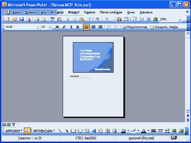191x143 pixels.
Task: Activate the Format Painter brush
Action: (89, 19)
